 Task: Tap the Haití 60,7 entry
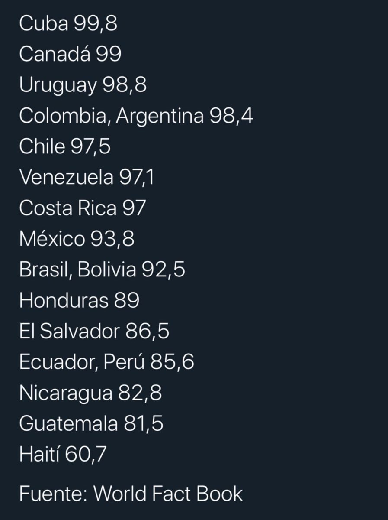(x=63, y=454)
